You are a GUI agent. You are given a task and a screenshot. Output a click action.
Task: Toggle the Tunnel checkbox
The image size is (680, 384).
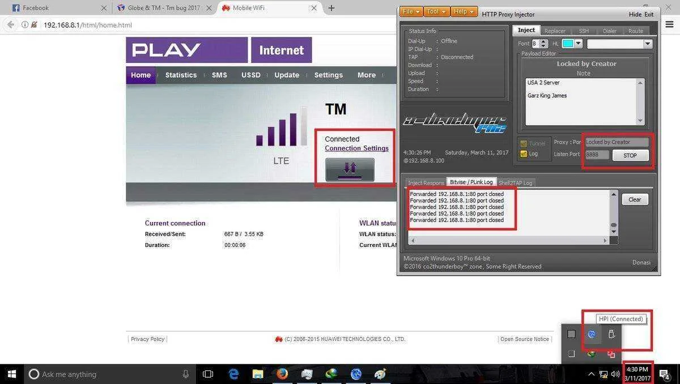[524, 144]
